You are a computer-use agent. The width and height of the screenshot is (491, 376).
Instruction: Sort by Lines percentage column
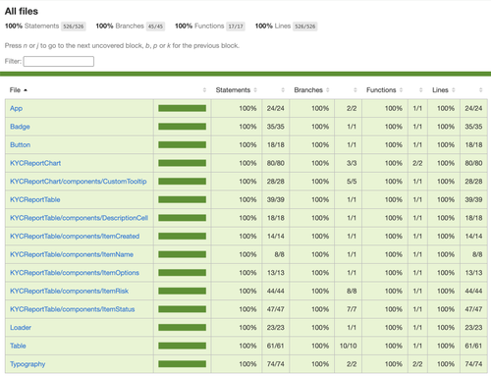pos(444,90)
